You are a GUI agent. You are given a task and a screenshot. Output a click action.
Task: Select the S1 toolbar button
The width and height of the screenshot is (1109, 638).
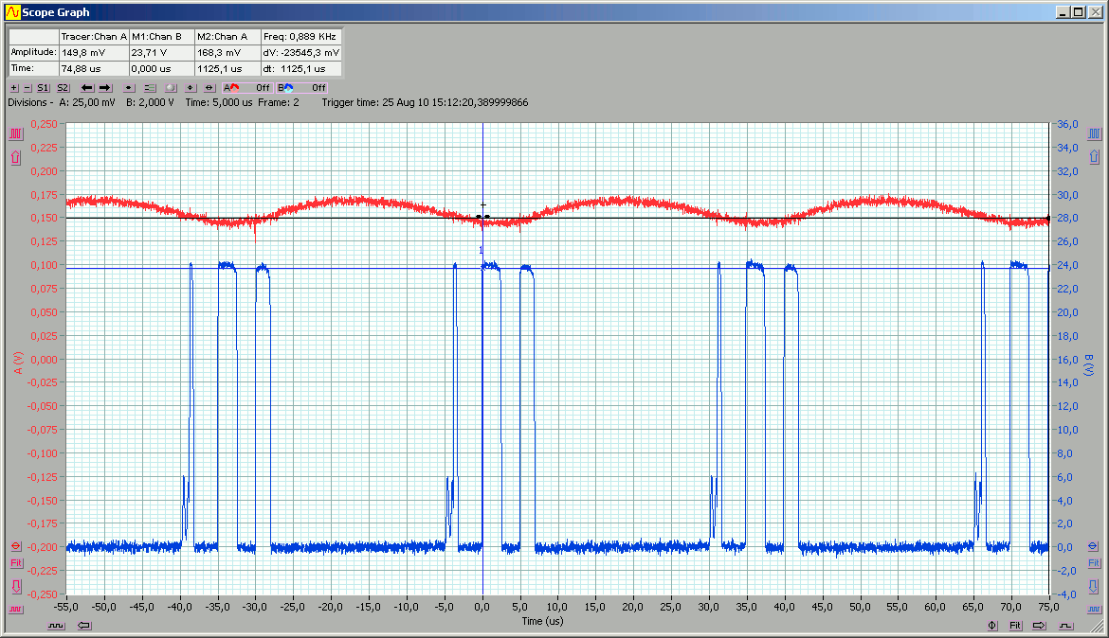coord(44,88)
